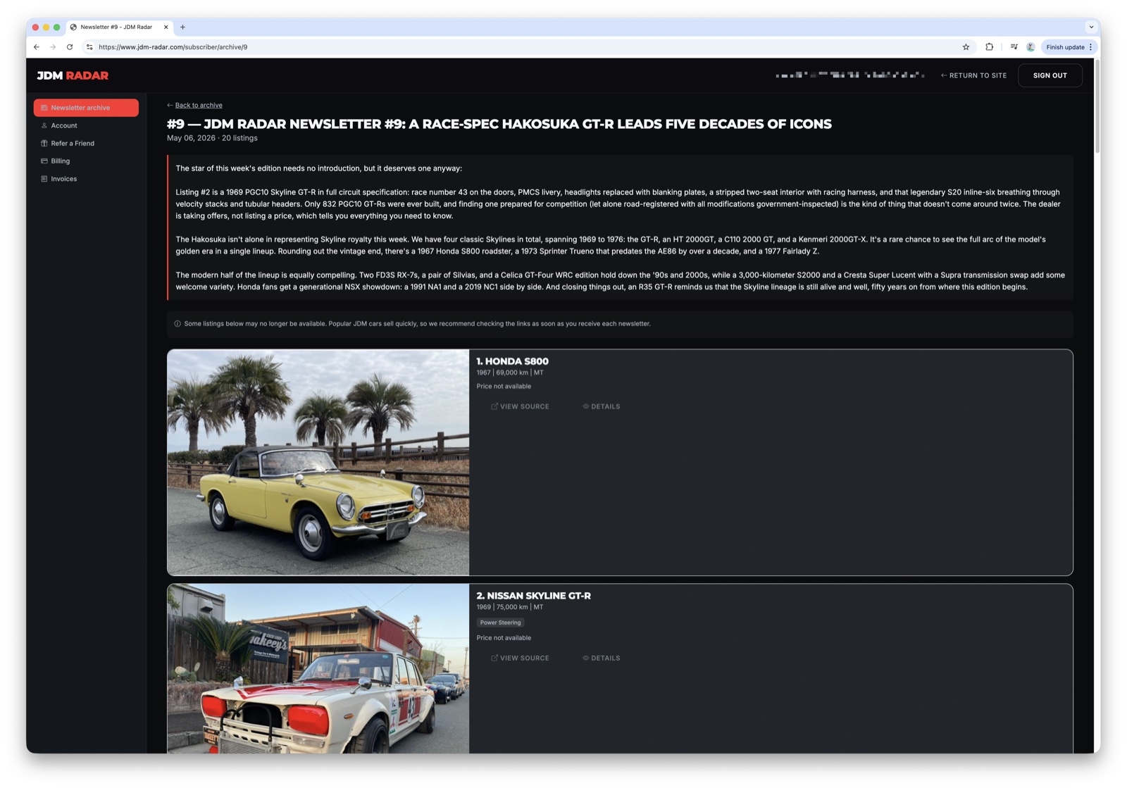The height and width of the screenshot is (788, 1127).
Task: Click Return to Site link
Action: pos(973,75)
